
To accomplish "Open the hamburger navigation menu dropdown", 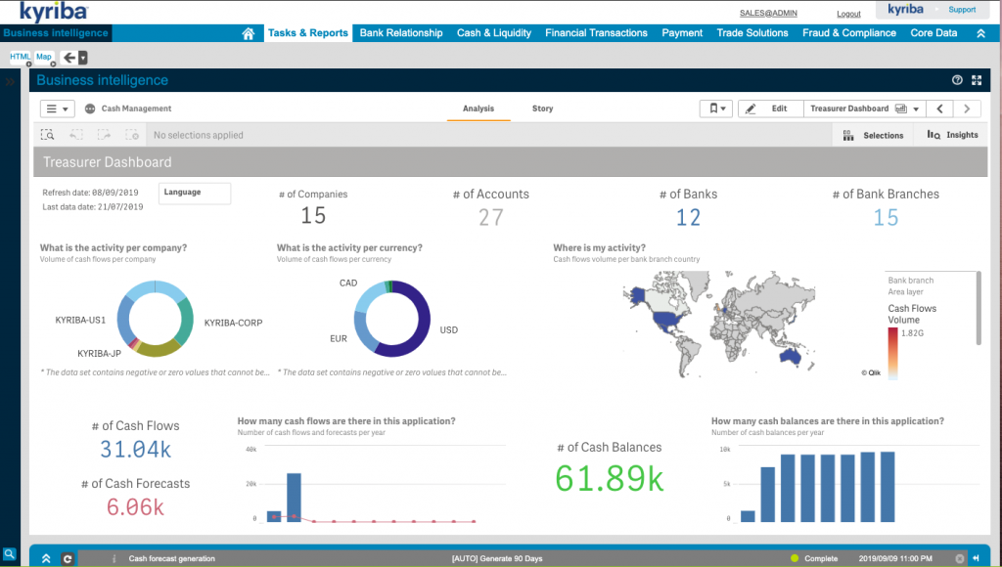I will 58,109.
